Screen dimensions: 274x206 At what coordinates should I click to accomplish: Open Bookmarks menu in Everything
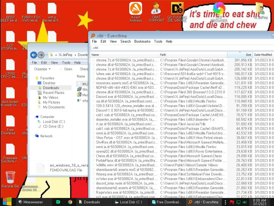pyautogui.click(x=142, y=41)
